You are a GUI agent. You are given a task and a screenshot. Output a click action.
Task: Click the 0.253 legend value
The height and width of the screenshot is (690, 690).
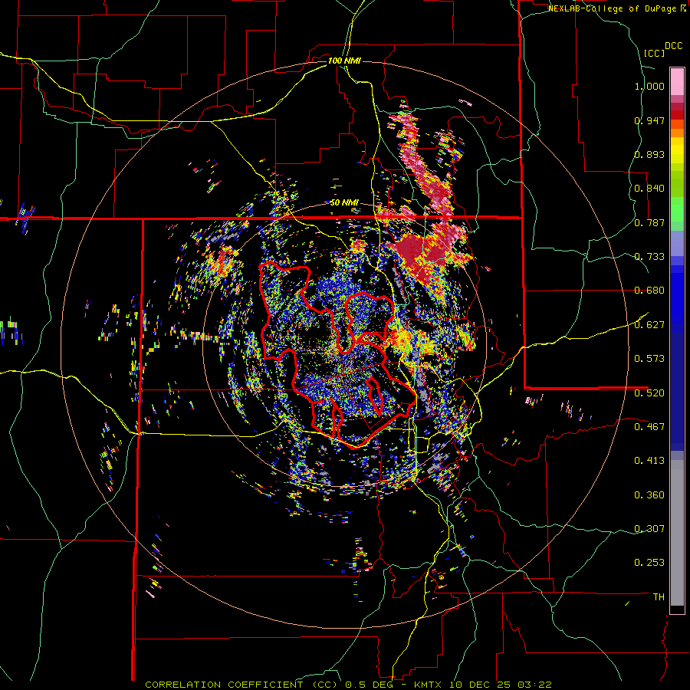[x=649, y=563]
